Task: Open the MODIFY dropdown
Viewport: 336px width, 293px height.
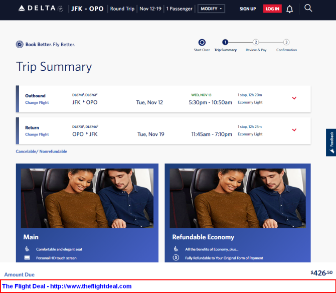Action: [211, 9]
